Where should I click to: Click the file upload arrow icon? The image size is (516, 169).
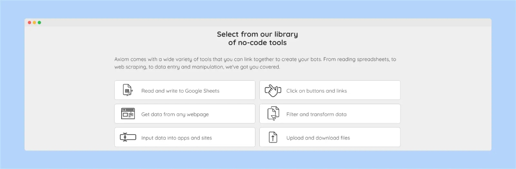(273, 137)
